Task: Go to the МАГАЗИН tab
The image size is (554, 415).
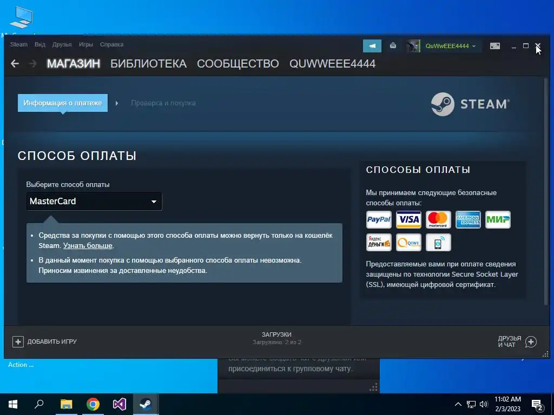Action: (x=74, y=64)
